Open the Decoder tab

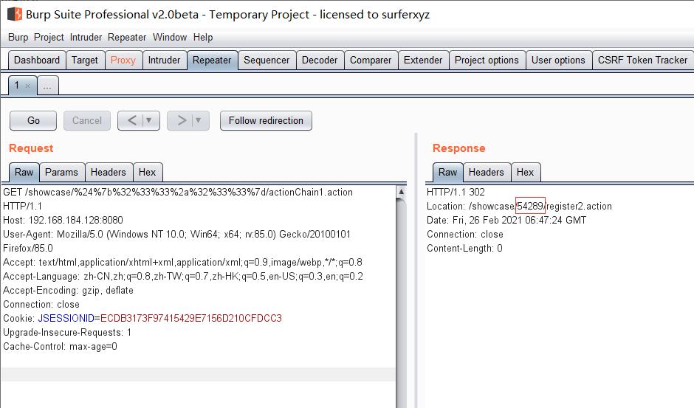point(320,60)
